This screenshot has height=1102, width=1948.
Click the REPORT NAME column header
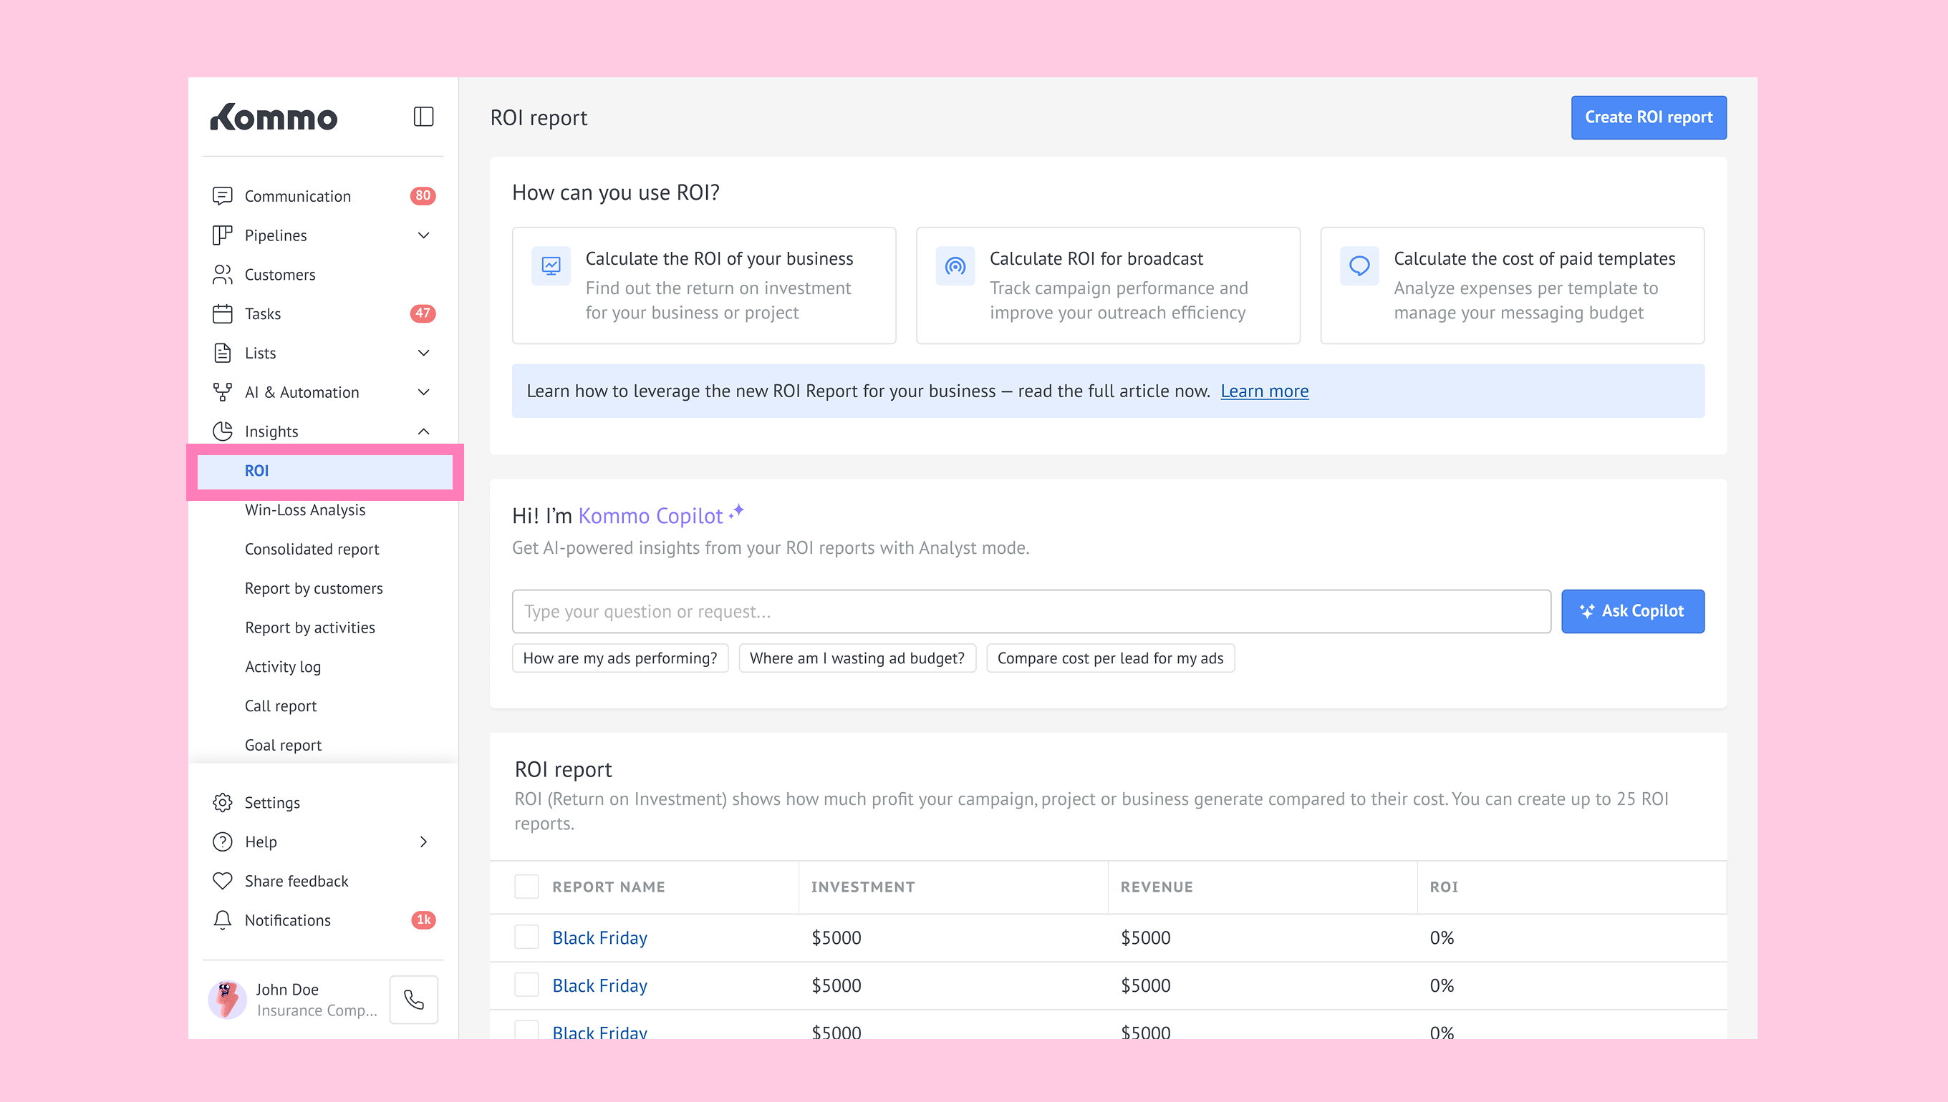pos(608,887)
